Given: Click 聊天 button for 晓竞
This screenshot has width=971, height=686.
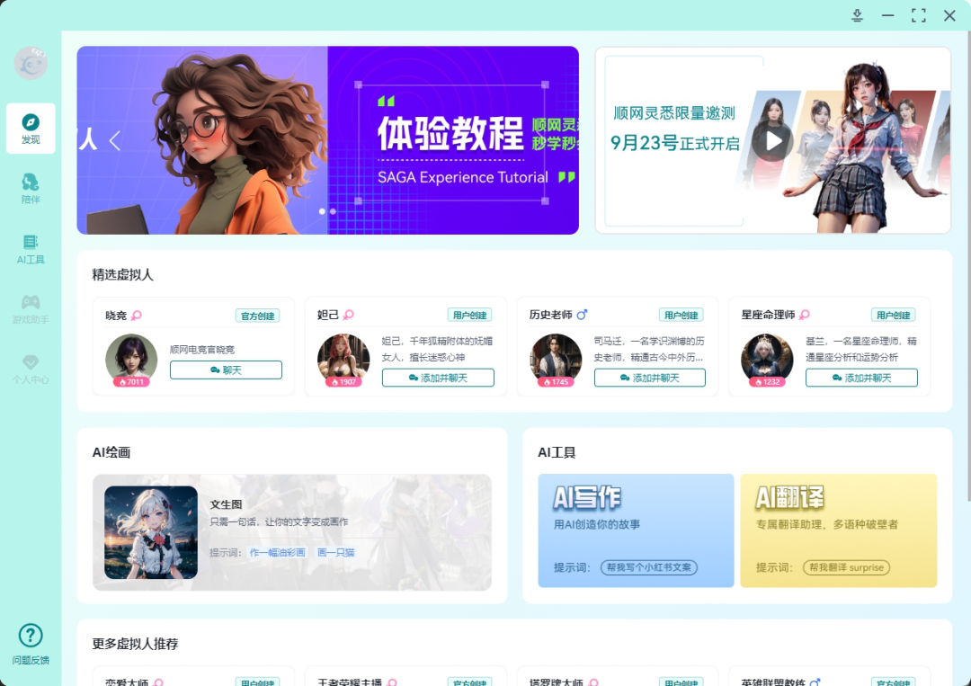Looking at the screenshot, I should [x=226, y=370].
